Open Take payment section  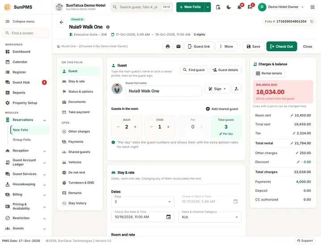pos(80,112)
